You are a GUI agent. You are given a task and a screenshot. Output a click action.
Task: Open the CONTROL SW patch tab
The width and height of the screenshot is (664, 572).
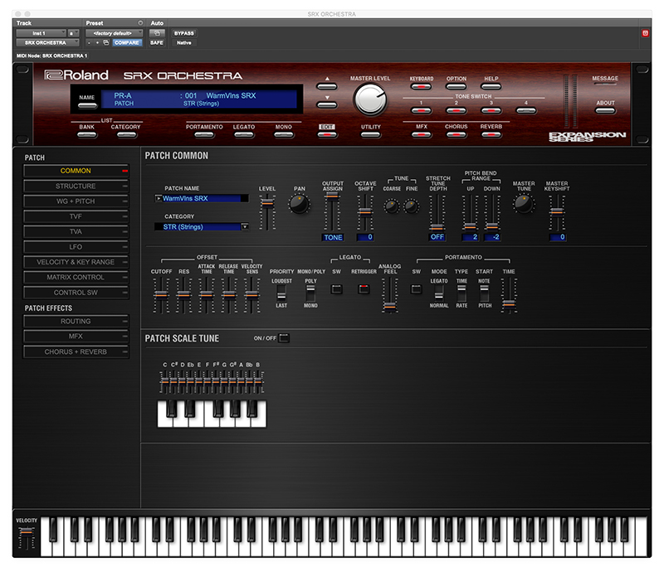coord(76,293)
